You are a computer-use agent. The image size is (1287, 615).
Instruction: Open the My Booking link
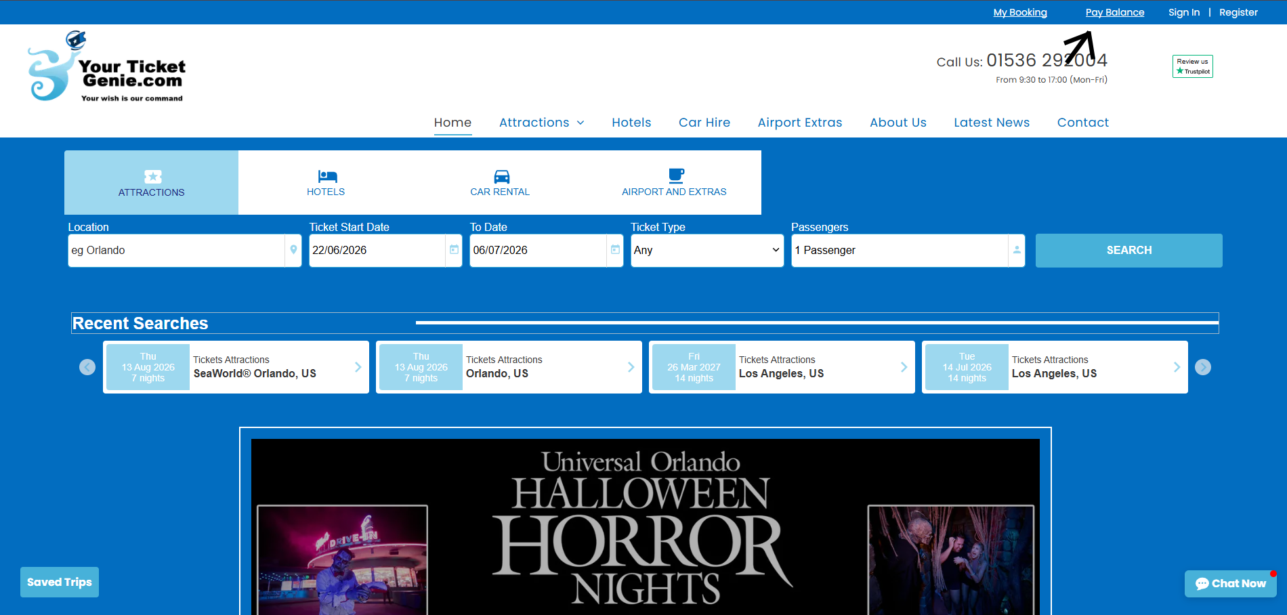coord(1020,12)
